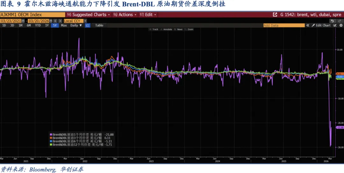Click the G 1542 chart title link
Screen dimensions: 344x173
pos(311,15)
